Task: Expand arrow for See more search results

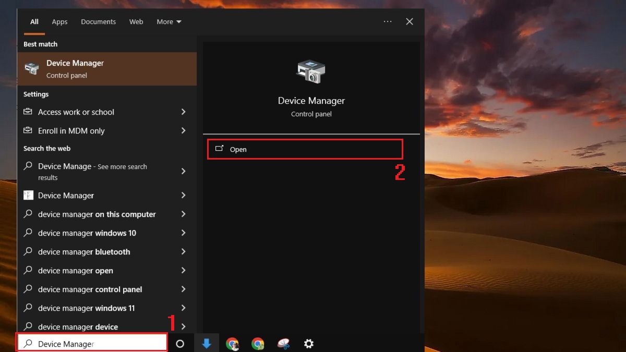Action: coord(183,172)
